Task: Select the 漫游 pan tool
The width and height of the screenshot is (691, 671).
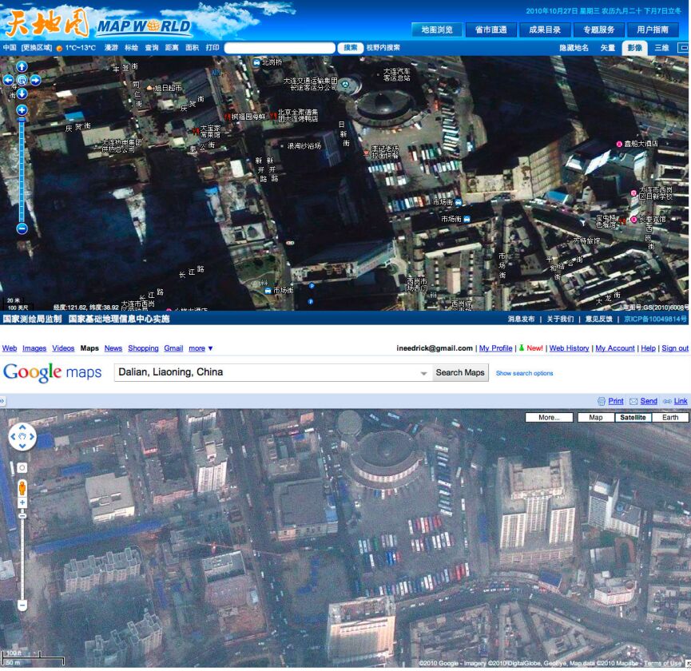Action: (x=111, y=48)
